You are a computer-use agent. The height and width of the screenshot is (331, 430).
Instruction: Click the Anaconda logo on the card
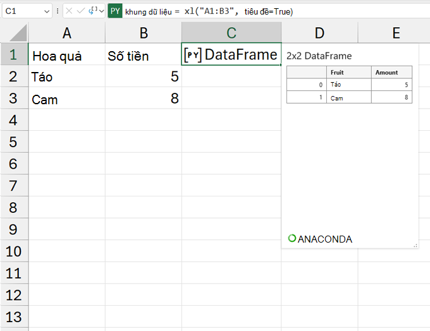click(x=320, y=239)
